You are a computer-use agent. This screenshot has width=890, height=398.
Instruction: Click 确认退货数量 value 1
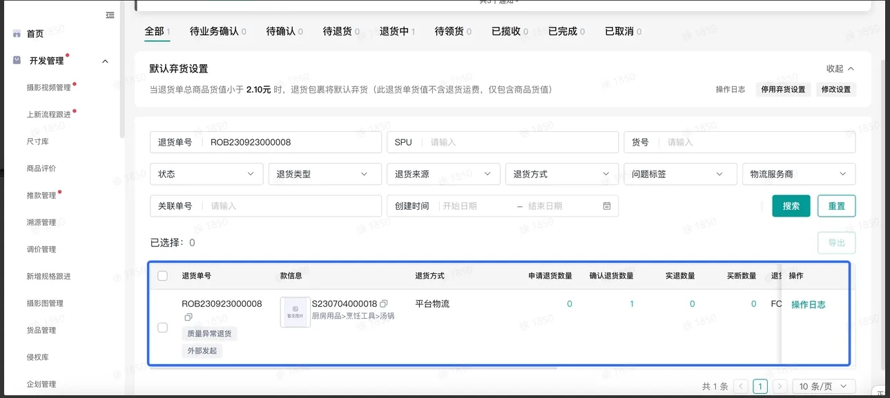click(x=631, y=304)
